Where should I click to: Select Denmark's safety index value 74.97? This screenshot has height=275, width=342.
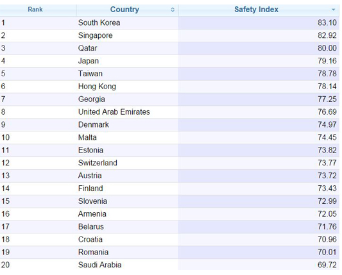point(327,124)
